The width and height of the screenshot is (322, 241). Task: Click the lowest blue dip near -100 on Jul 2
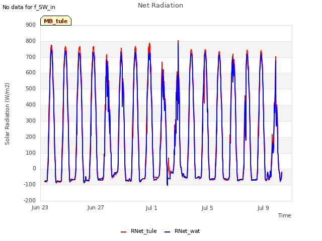pyautogui.click(x=168, y=185)
